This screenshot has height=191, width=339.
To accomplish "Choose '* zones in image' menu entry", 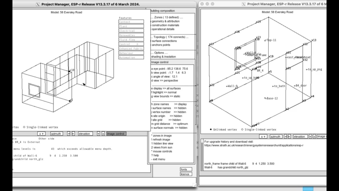I will tap(161, 136).
